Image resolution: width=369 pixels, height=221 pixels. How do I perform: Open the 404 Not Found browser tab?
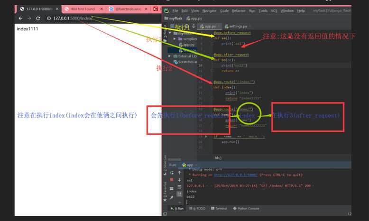[x=83, y=9]
